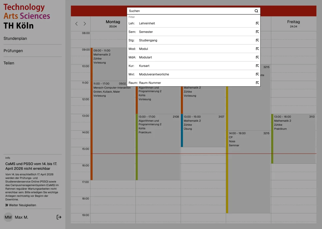Click the arrow icon in the Modul row
The width and height of the screenshot is (322, 229).
[257, 49]
